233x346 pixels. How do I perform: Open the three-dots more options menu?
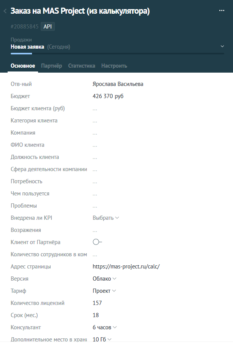click(222, 11)
